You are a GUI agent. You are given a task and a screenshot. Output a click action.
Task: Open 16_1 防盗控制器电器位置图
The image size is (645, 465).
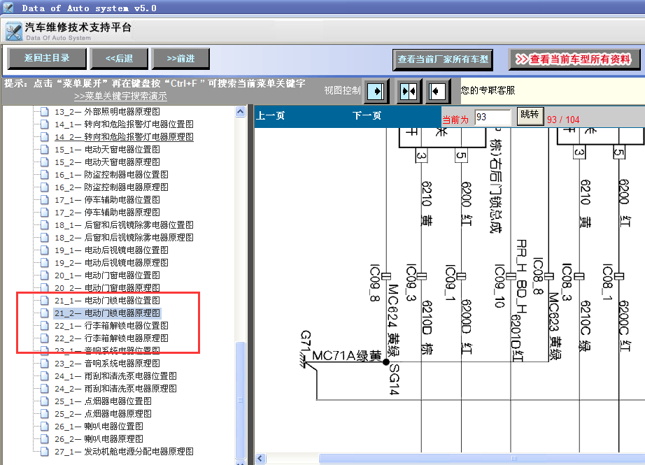click(111, 174)
